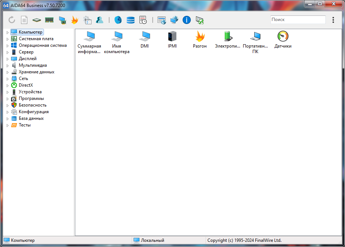This screenshot has width=345, height=247.
Task: Expand the Системная плата tree node arrow
Action: click(x=7, y=39)
